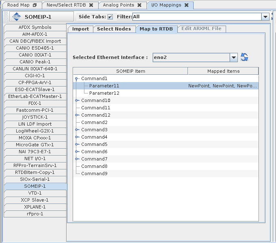
Task: Open the AFDX Symbols side tab
Action: (x=35, y=27)
